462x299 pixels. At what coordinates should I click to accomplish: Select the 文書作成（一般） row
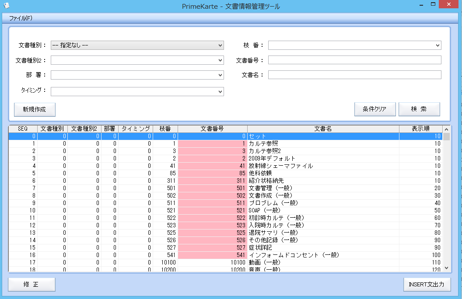(225, 196)
